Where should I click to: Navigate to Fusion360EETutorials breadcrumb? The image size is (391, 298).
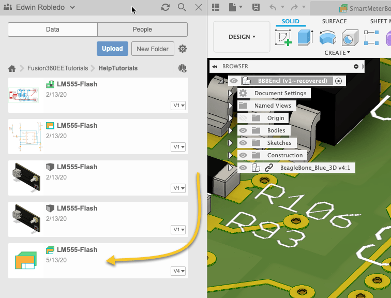pos(57,68)
